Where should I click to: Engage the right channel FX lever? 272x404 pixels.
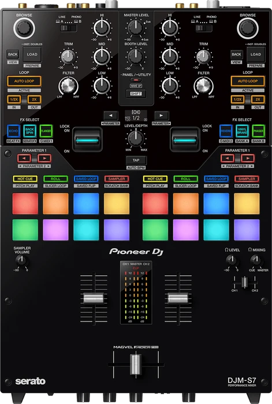[x=185, y=140]
